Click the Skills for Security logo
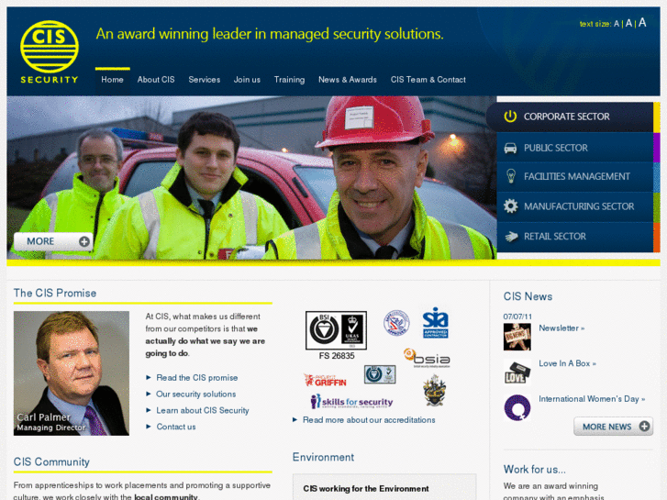667x500 pixels. (x=351, y=401)
